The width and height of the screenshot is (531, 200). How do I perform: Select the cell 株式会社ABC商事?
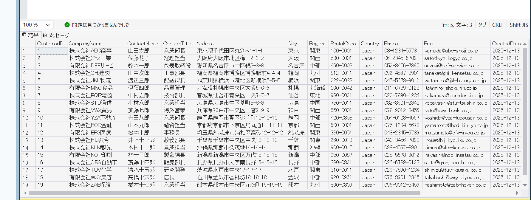(97, 51)
